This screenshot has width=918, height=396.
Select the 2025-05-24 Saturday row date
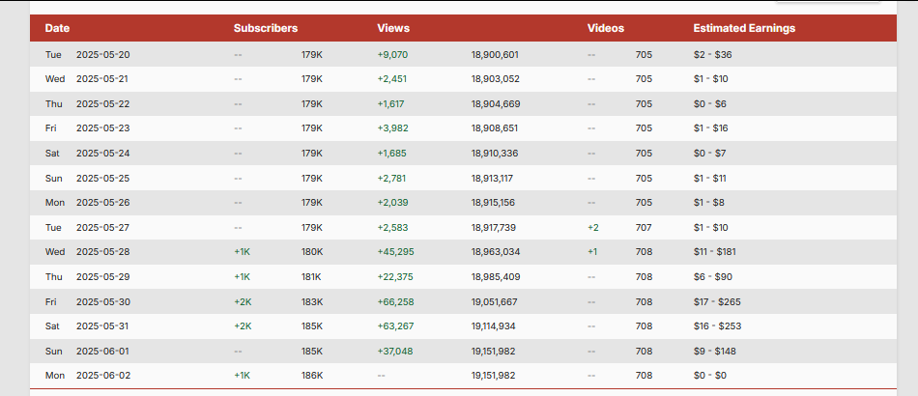[103, 154]
